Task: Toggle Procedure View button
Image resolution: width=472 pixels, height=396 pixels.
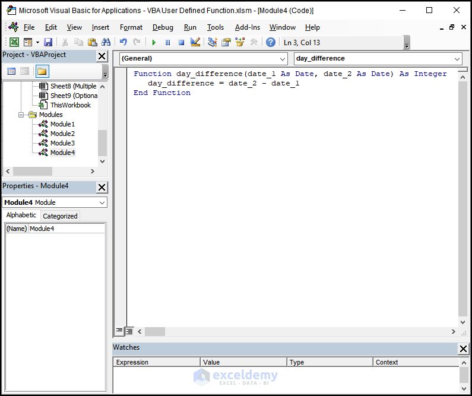Action: pos(119,331)
